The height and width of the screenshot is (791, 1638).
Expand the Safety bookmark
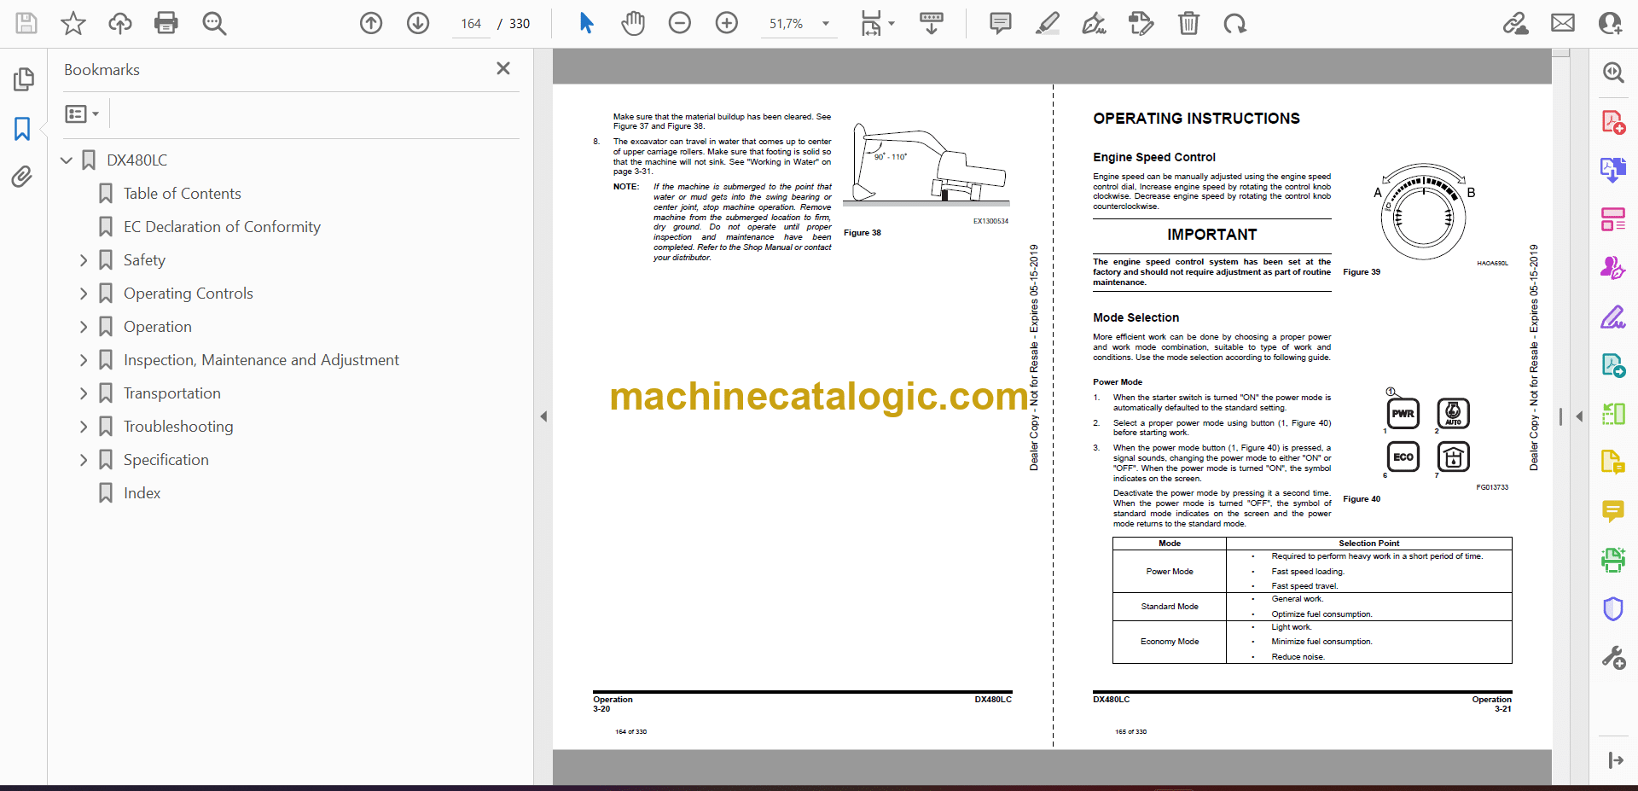(84, 260)
